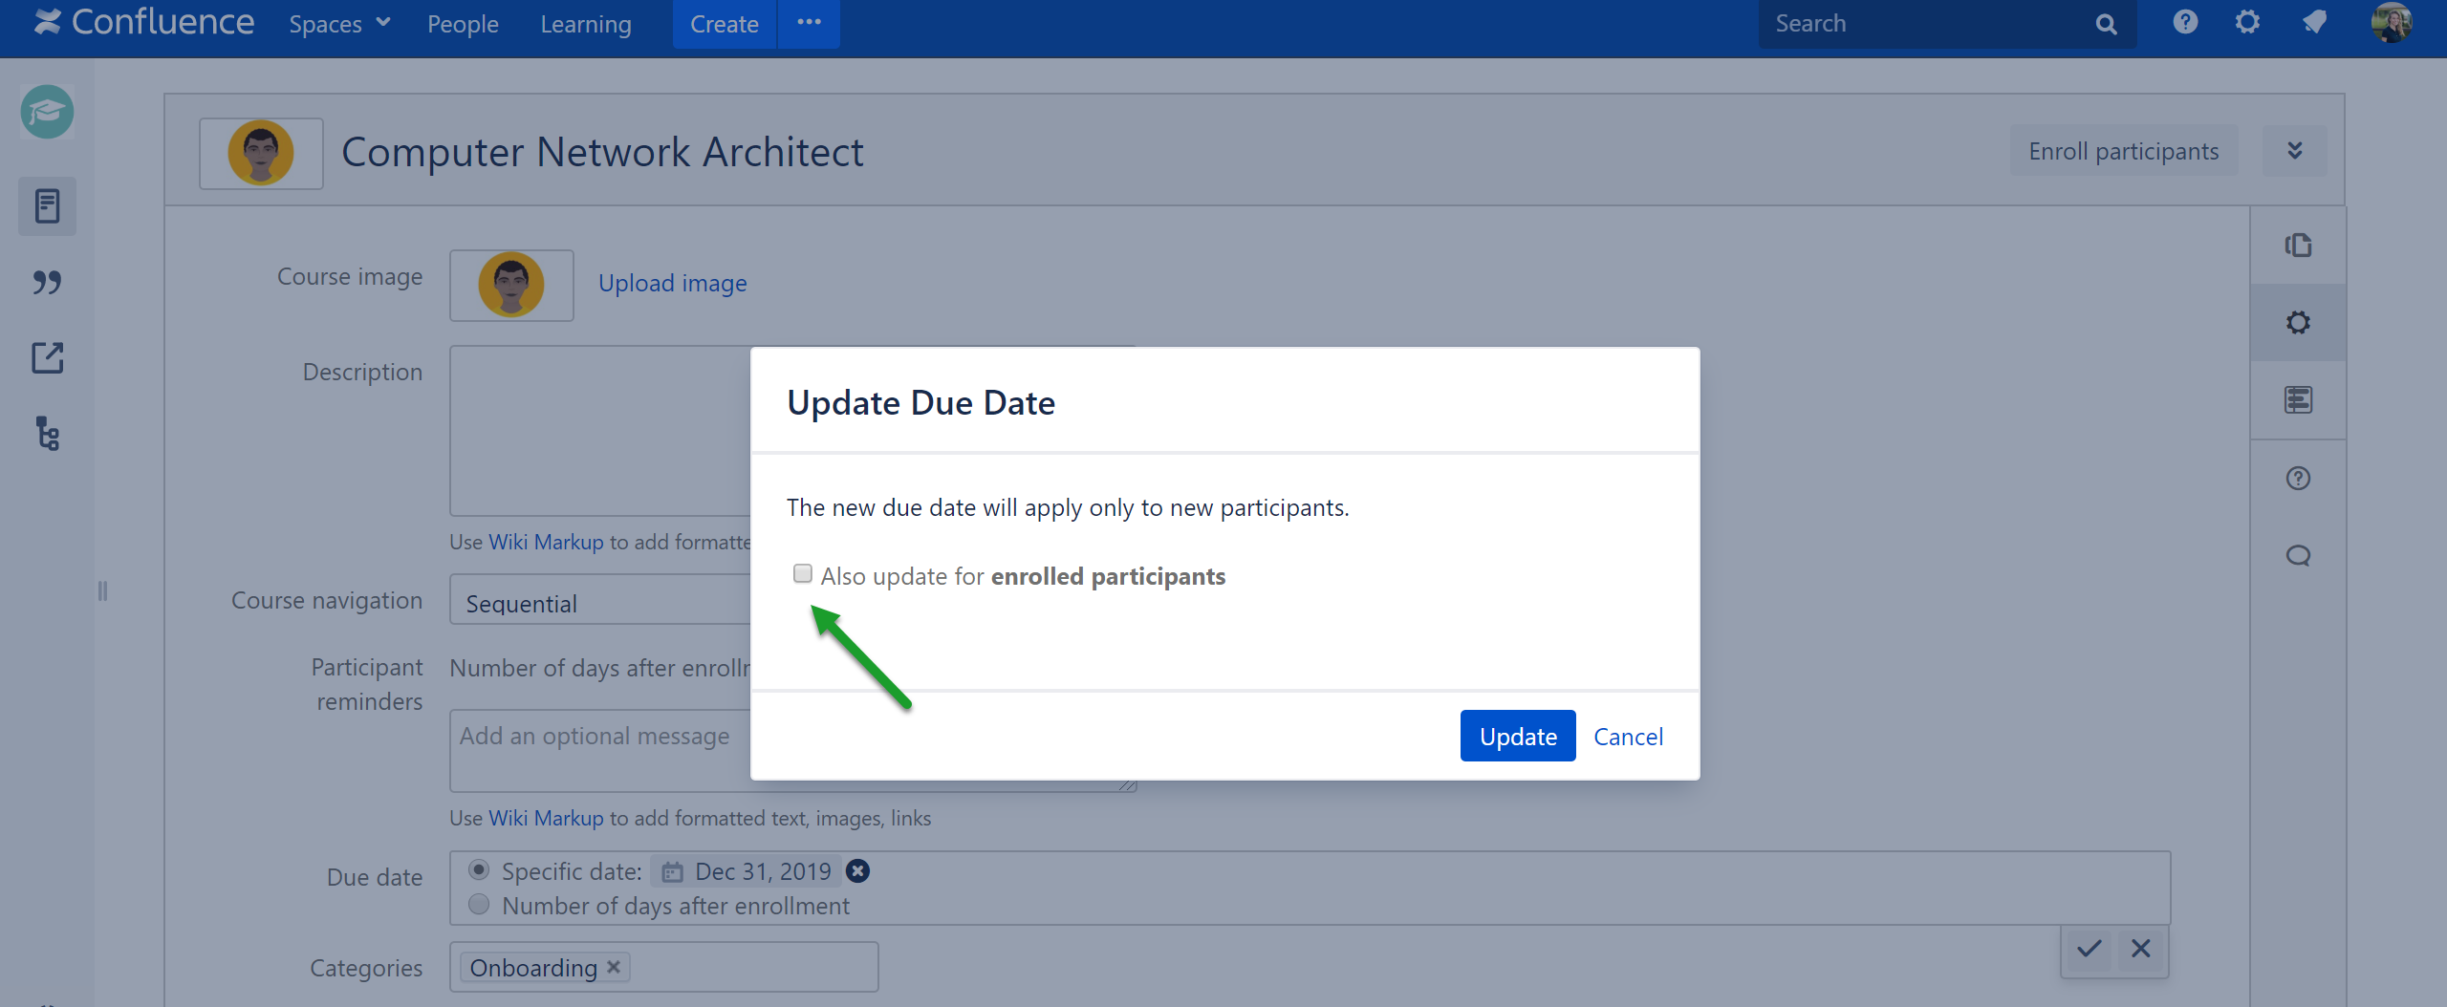Expand the double-chevron course actions menu
2447x1007 pixels.
pos(2295,151)
